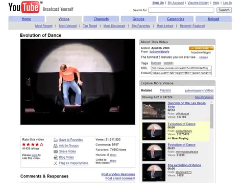Click Post a text comment link
The image size is (245, 183).
[120, 178]
